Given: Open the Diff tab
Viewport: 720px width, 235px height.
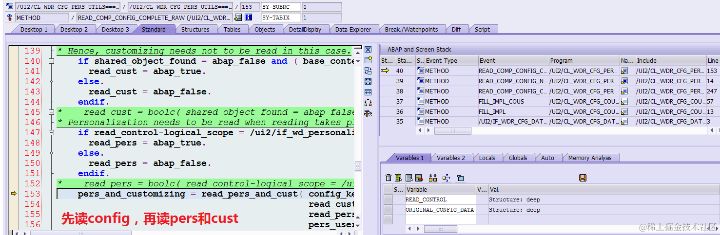Looking at the screenshot, I should tap(456, 29).
